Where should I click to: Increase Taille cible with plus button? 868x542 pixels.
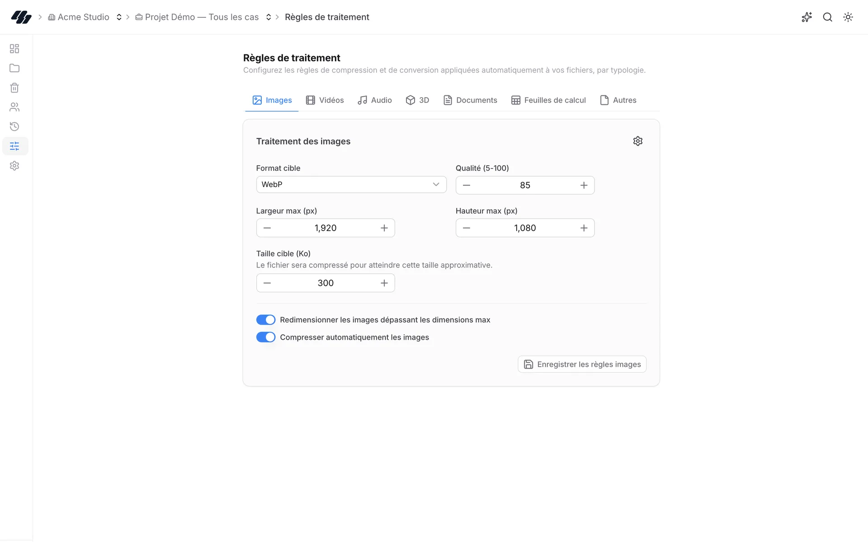tap(384, 283)
